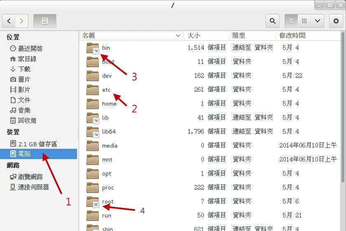This screenshot has width=346, height=231.
Task: Click the forward navigation arrow
Action: tap(21, 21)
